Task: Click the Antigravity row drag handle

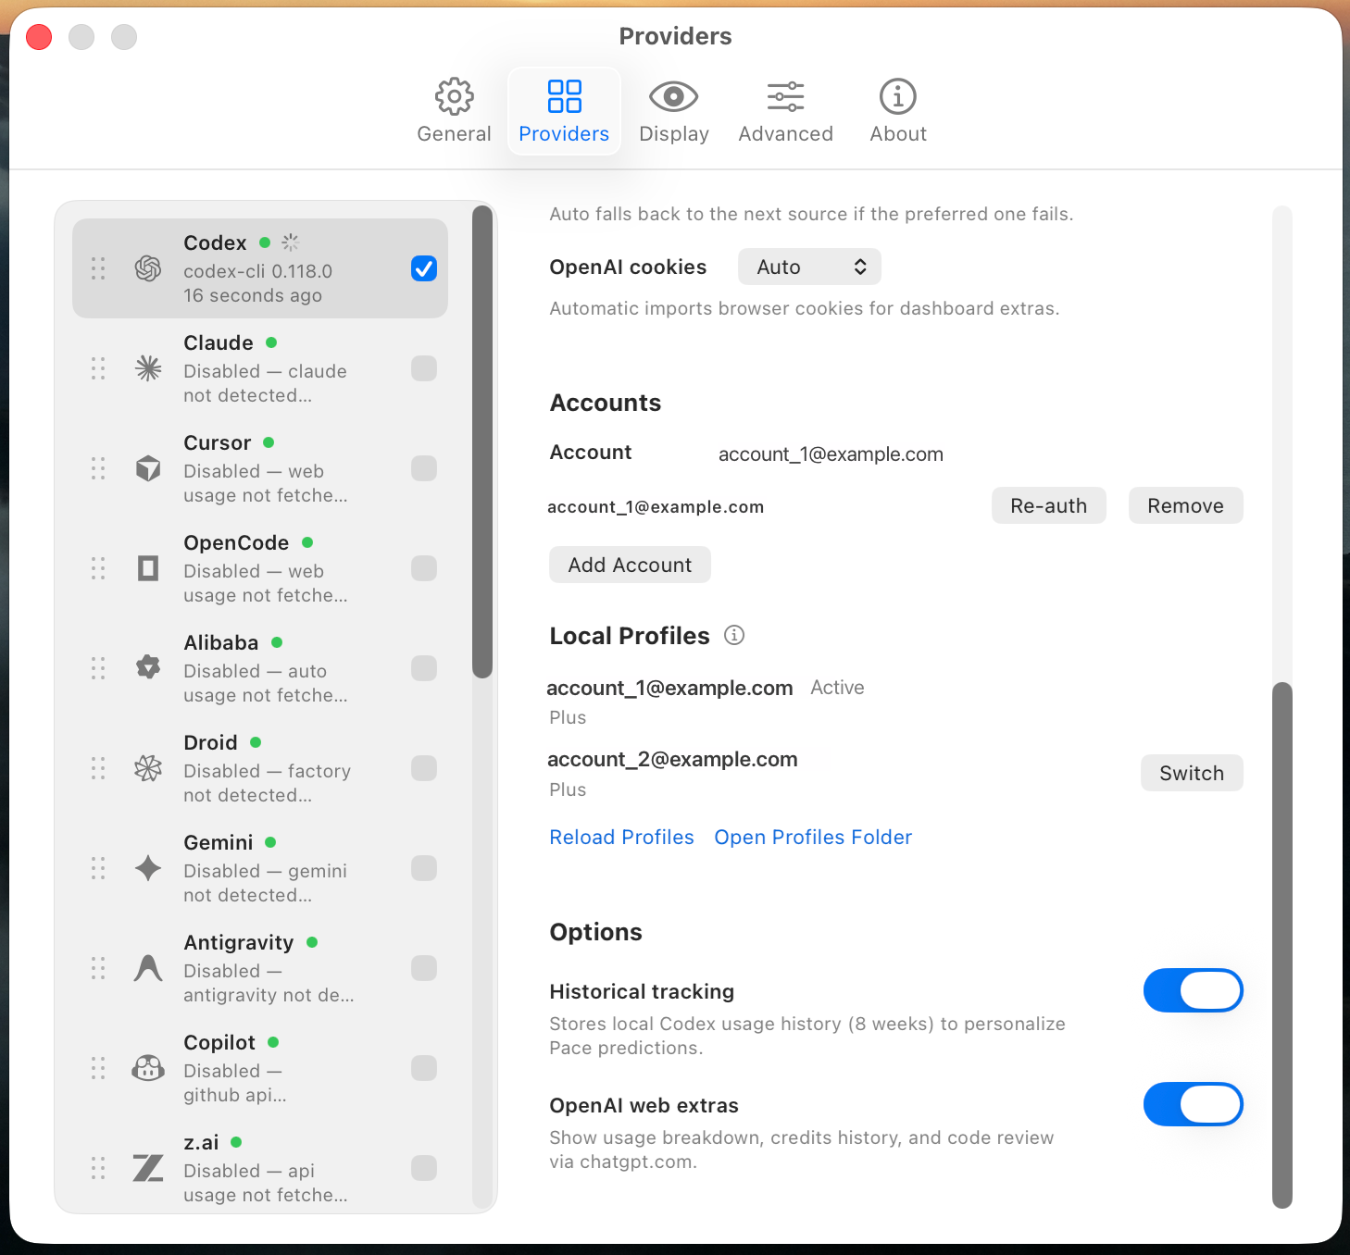Action: [x=98, y=968]
